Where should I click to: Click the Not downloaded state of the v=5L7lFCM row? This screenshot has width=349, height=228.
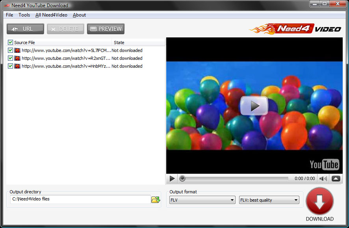[127, 50]
